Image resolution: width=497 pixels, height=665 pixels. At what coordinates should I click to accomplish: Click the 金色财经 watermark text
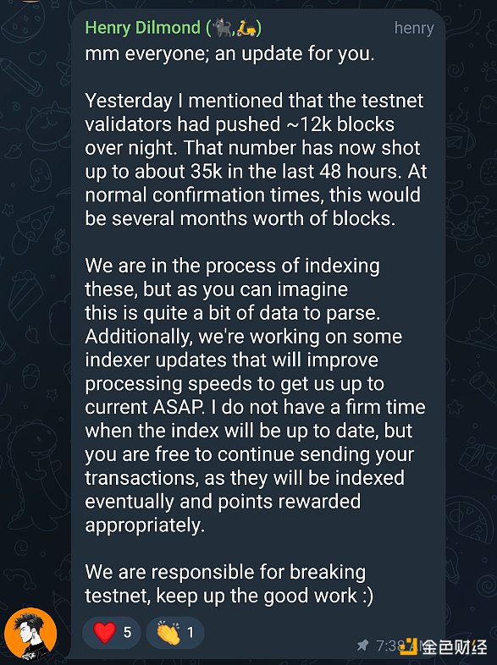coord(454,646)
